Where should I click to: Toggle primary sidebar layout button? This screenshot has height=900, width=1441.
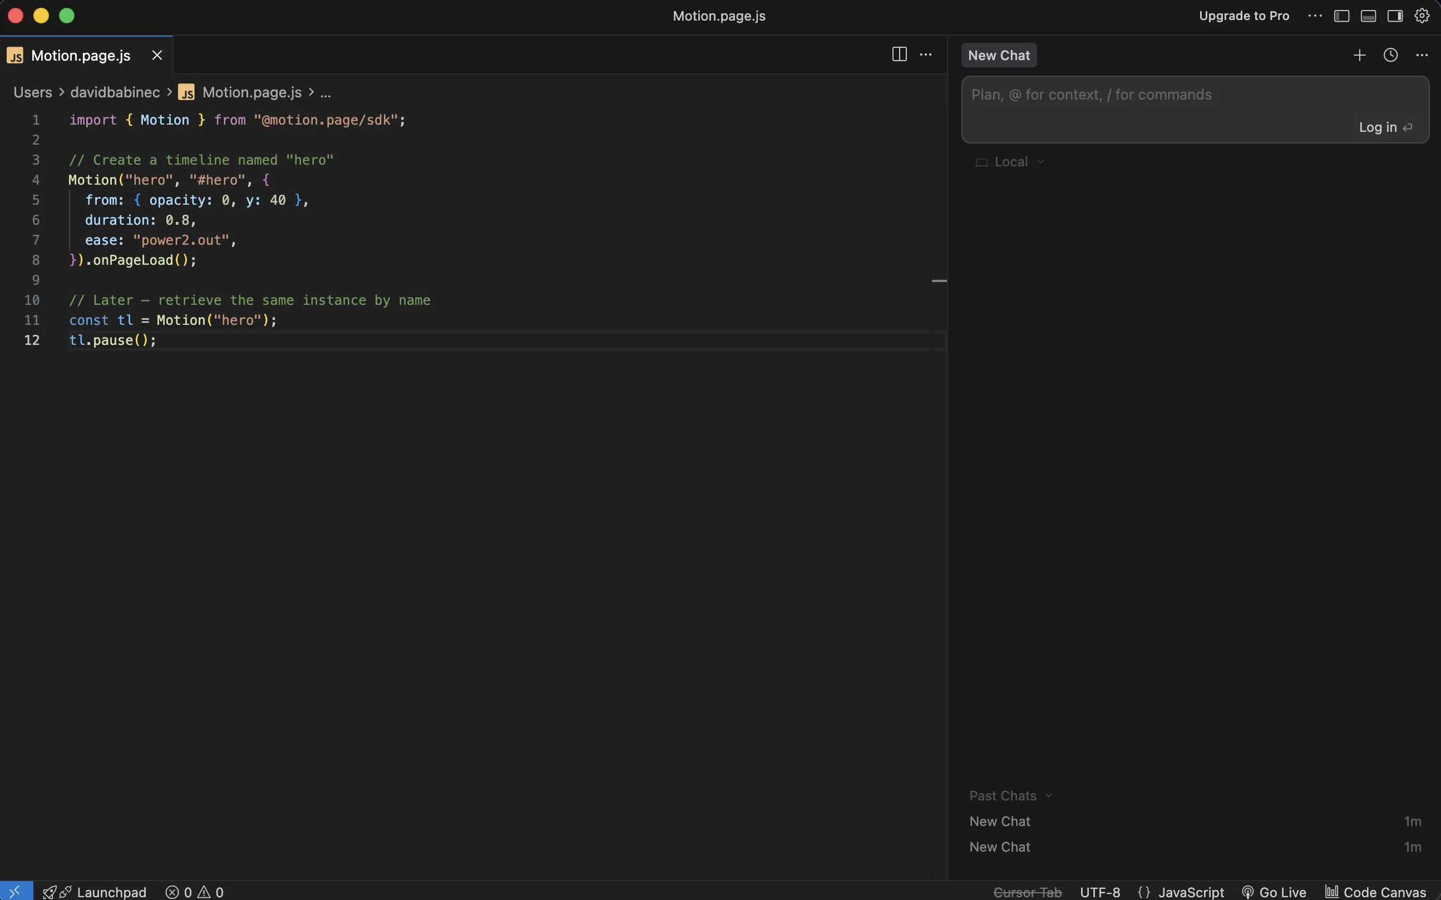(x=1341, y=16)
